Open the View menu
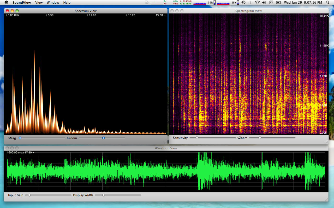 click(39, 2)
